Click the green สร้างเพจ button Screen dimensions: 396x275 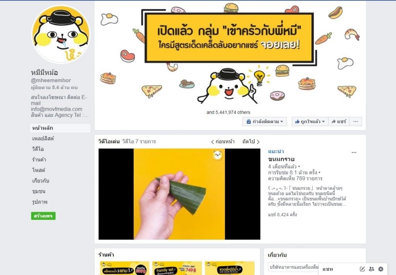click(43, 216)
